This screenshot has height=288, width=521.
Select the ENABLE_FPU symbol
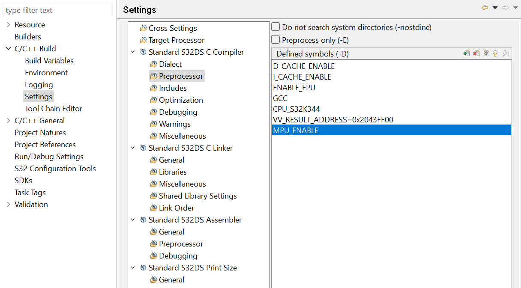coord(391,88)
